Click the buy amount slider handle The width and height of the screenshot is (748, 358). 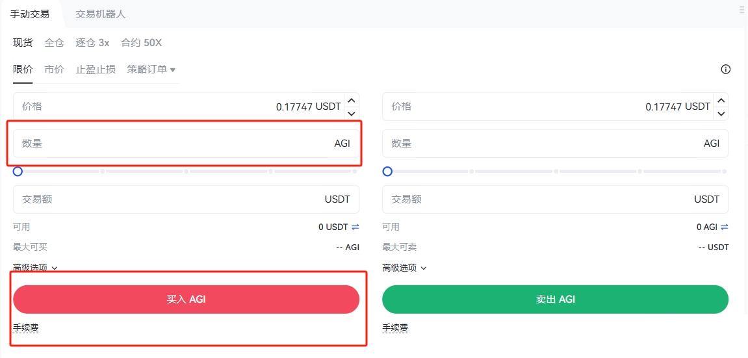pyautogui.click(x=18, y=172)
